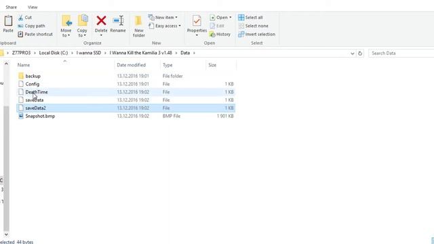Create a New folder
The image size is (434, 244).
pos(138,26)
